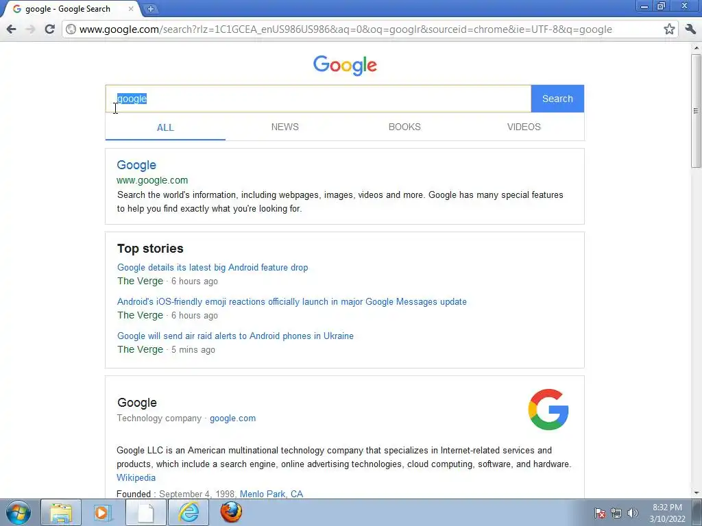The height and width of the screenshot is (526, 702).
Task: Click The Verge source beside 5 mins ago
Action: pos(140,350)
